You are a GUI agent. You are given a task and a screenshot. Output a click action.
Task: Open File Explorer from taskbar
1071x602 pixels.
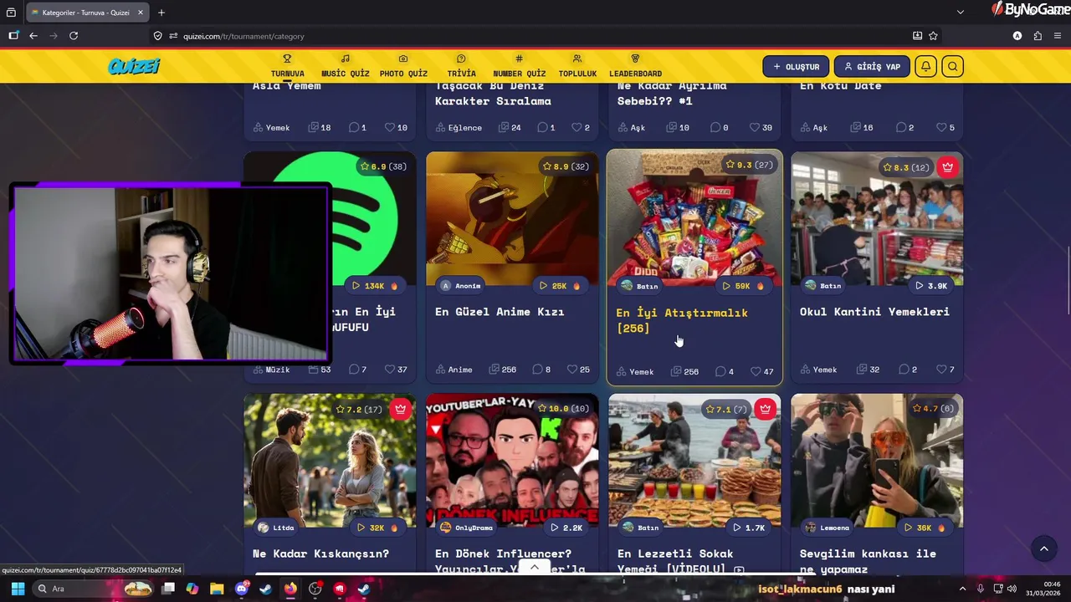217,589
